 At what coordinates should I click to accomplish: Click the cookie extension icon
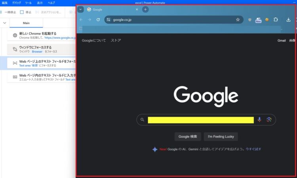tap(267, 20)
